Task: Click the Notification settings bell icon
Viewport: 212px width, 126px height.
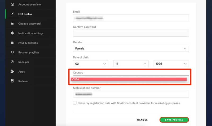Action: click(12, 33)
